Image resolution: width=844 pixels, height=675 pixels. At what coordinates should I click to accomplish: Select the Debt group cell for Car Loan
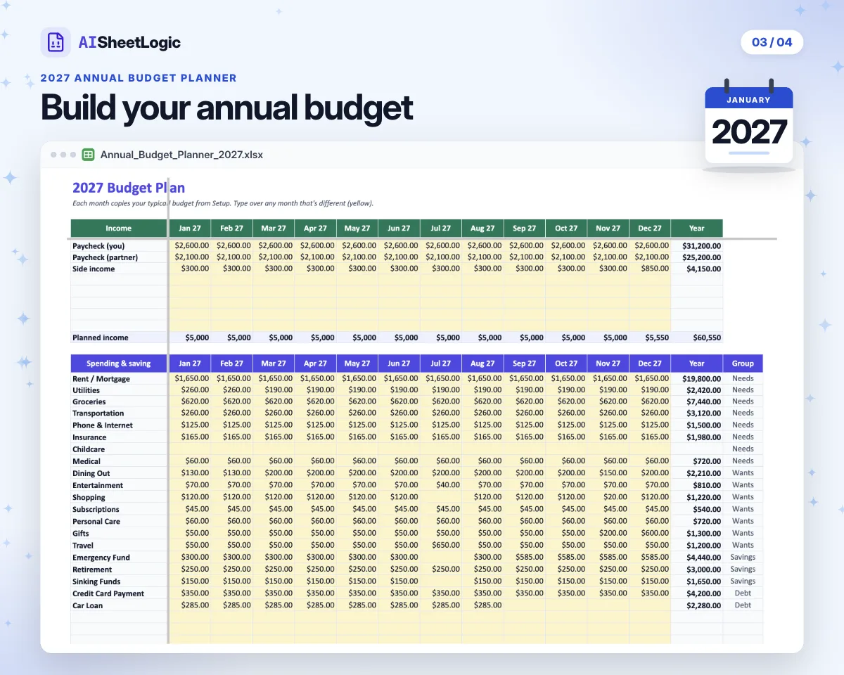(743, 605)
